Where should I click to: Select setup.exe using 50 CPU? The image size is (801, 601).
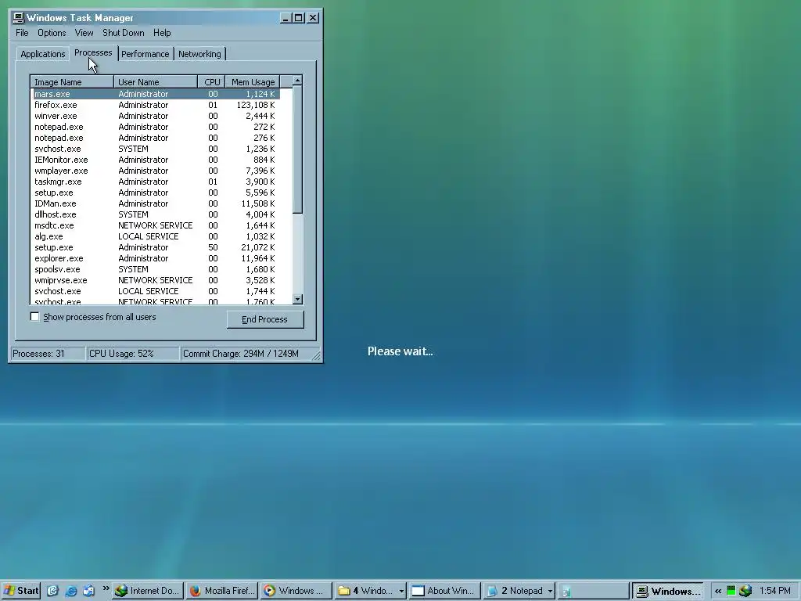pyautogui.click(x=156, y=247)
